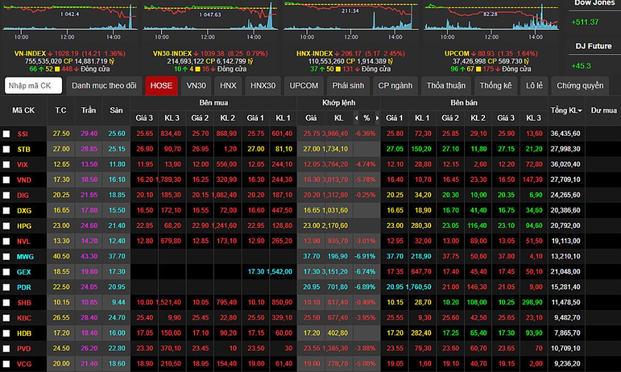
Task: Open the CP ngành dropdown
Action: click(395, 86)
